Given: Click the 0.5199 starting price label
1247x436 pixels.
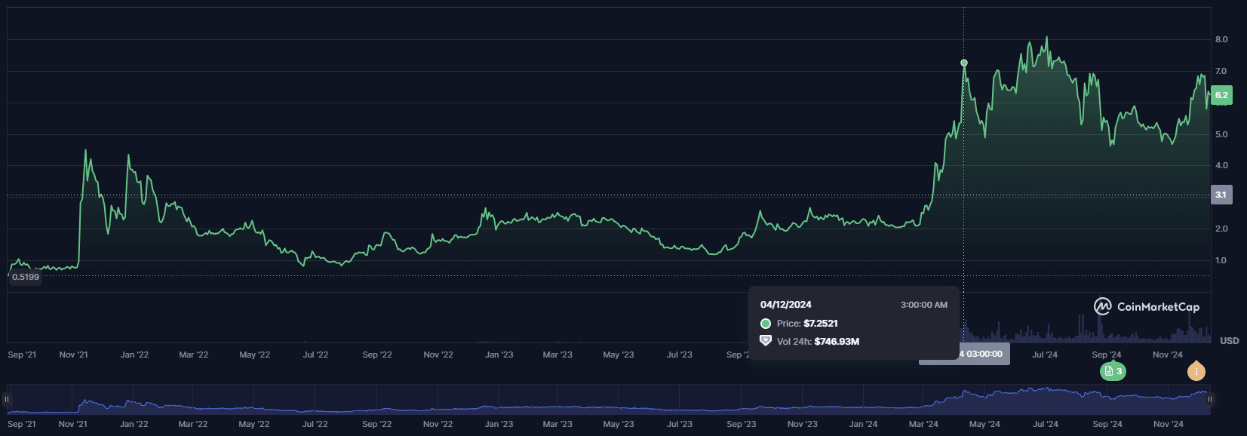Looking at the screenshot, I should [x=26, y=277].
